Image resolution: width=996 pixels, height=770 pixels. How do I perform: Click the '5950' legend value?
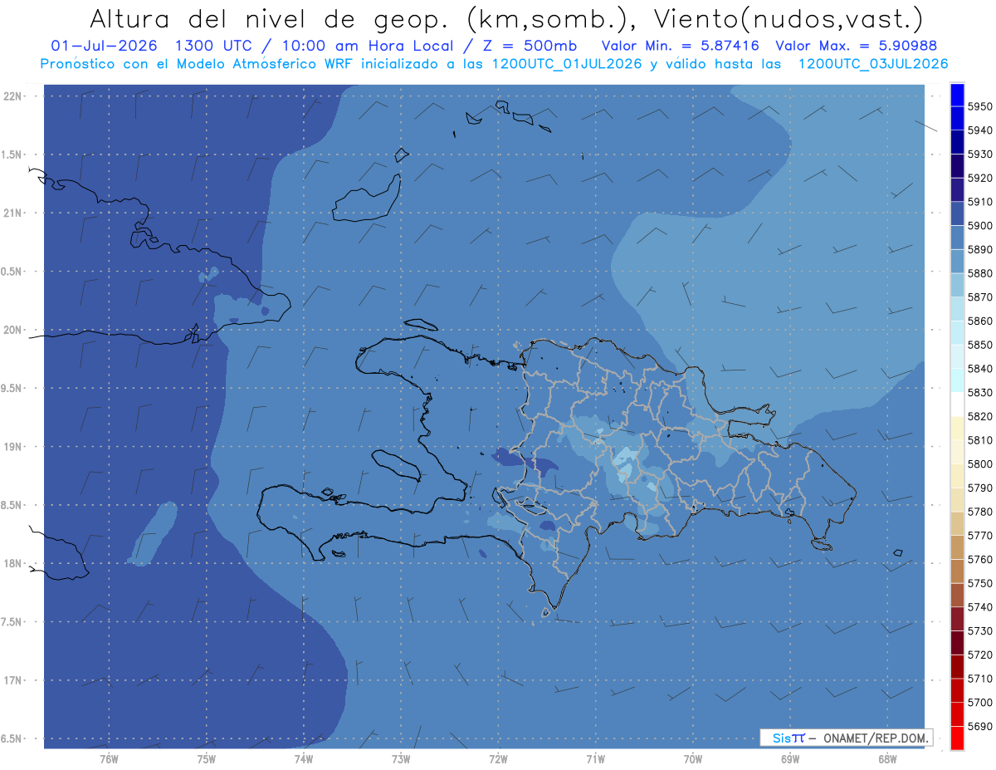(x=979, y=106)
